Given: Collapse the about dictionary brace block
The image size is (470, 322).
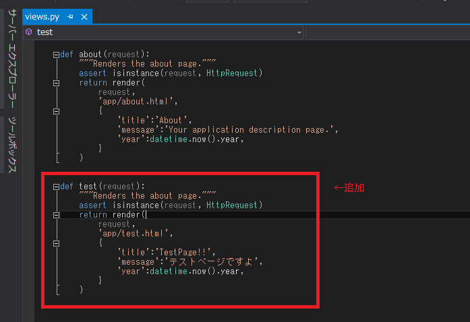Looking at the screenshot, I should pyautogui.click(x=56, y=111).
